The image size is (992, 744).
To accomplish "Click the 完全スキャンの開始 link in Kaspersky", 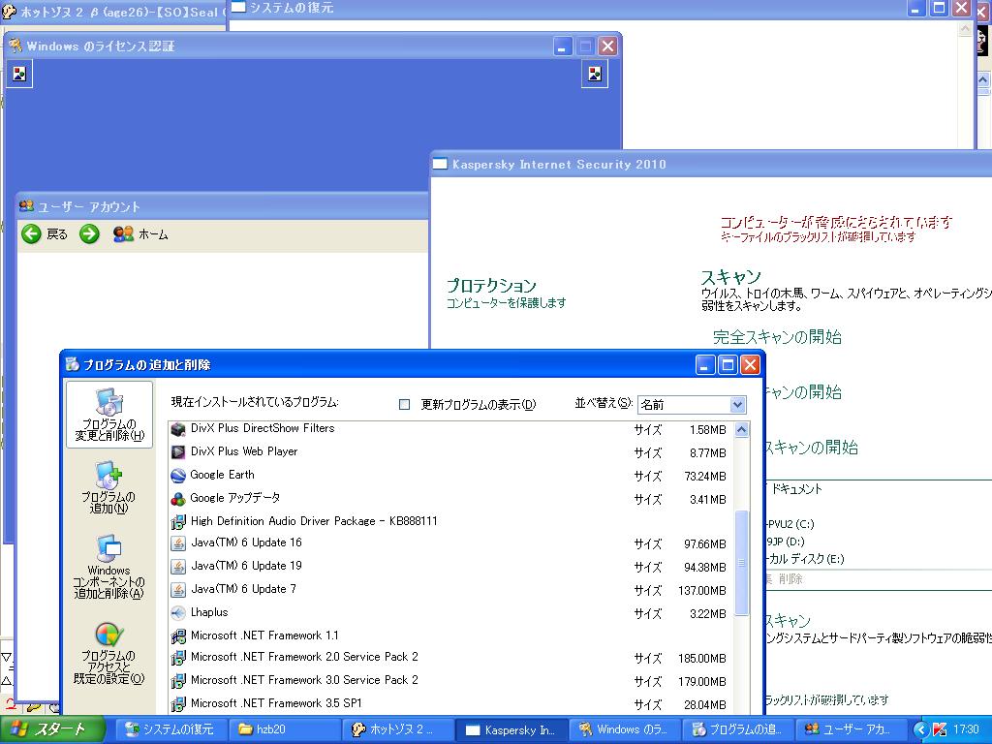I will (777, 337).
